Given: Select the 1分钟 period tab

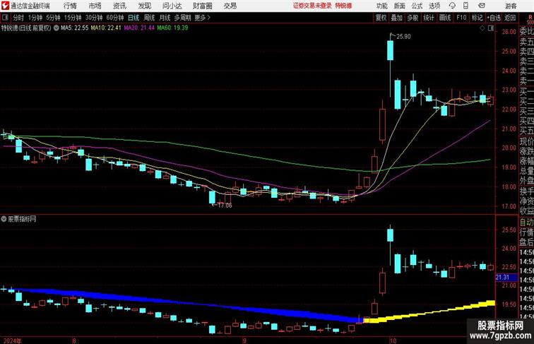Looking at the screenshot, I should click(x=35, y=18).
